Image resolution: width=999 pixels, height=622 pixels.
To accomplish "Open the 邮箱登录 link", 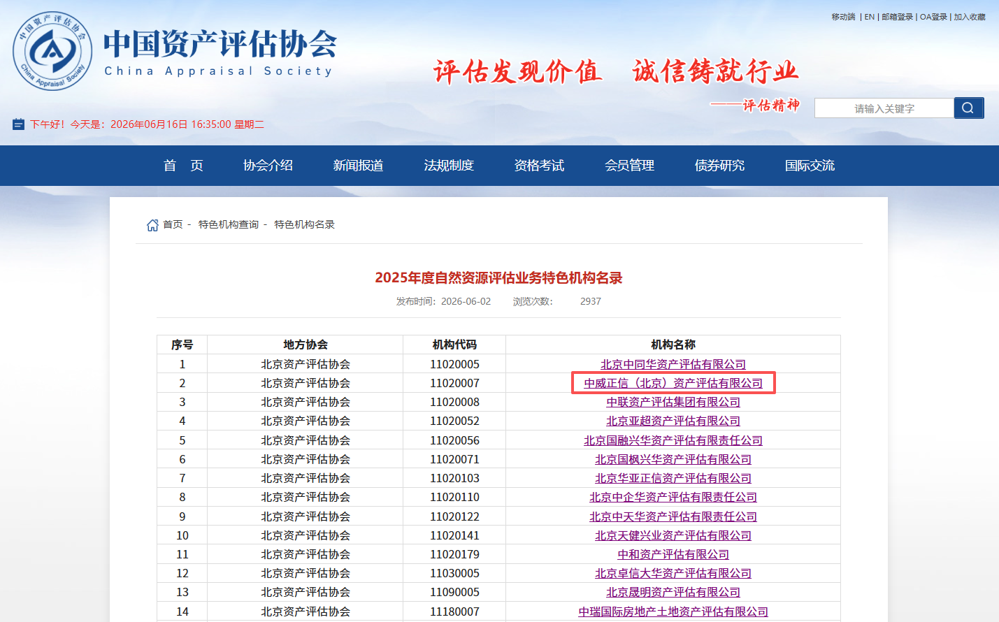I will tap(898, 17).
